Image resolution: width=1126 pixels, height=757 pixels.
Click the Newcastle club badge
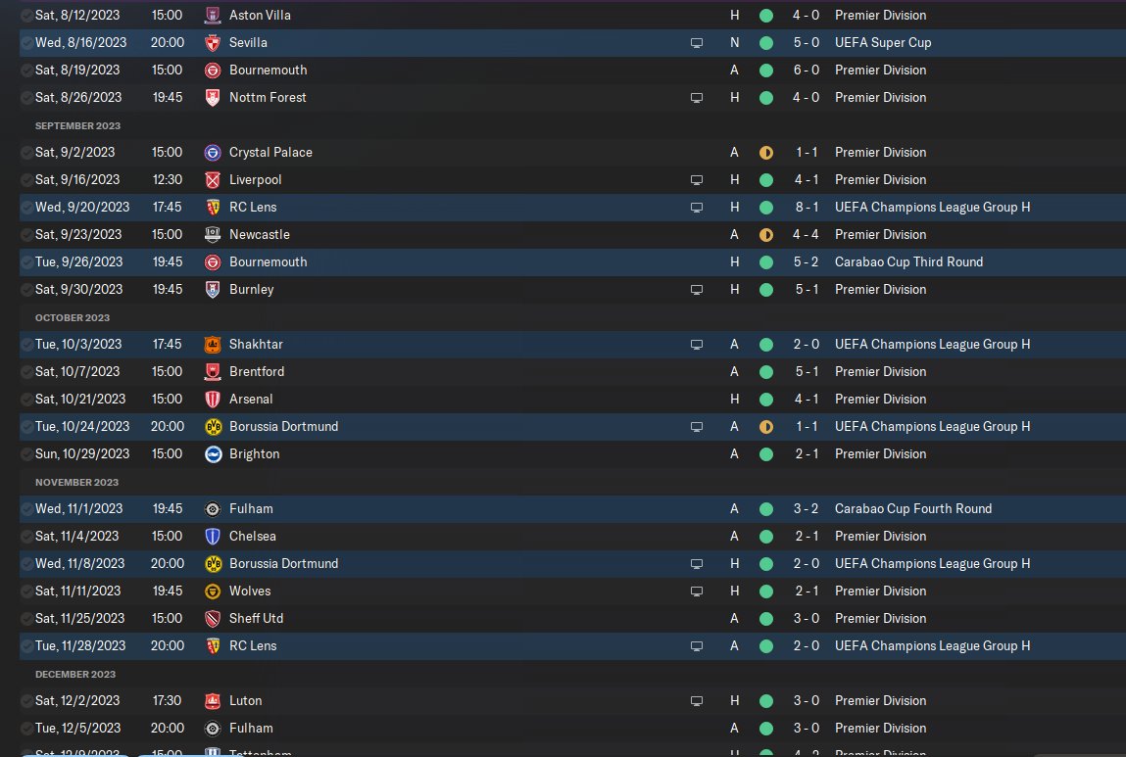tap(213, 235)
